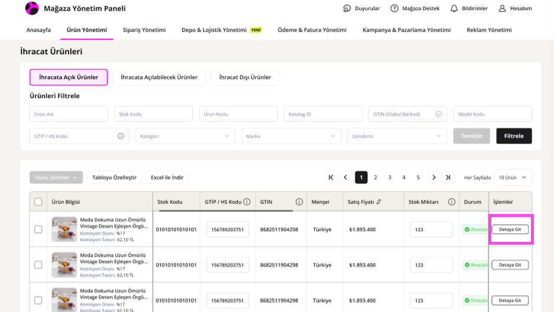The width and height of the screenshot is (554, 312).
Task: Show info for GTIN (Global Barkod) filter
Action: click(x=439, y=114)
